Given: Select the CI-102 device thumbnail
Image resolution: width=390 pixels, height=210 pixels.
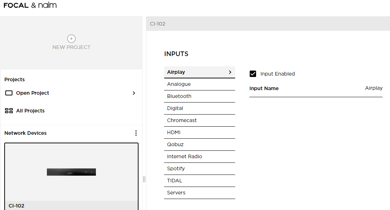Looking at the screenshot, I should point(71,172).
